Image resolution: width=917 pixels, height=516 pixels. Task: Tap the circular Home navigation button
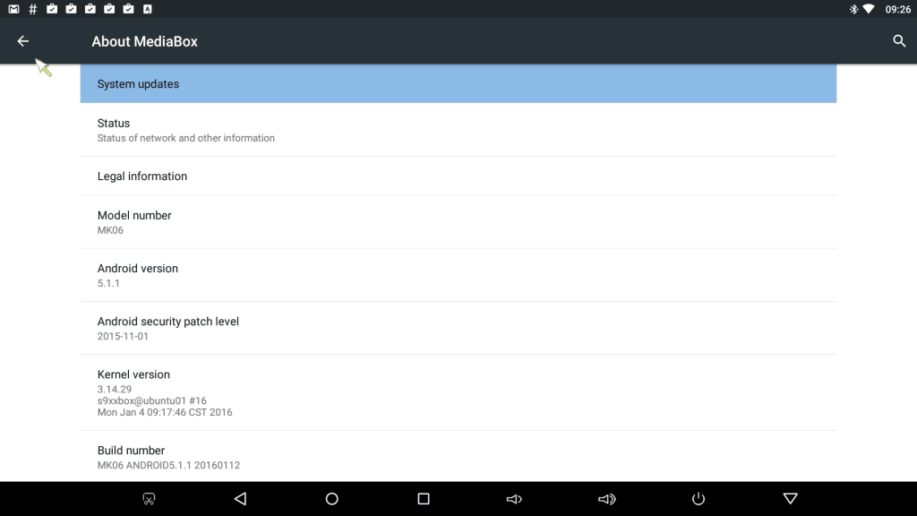click(x=331, y=499)
